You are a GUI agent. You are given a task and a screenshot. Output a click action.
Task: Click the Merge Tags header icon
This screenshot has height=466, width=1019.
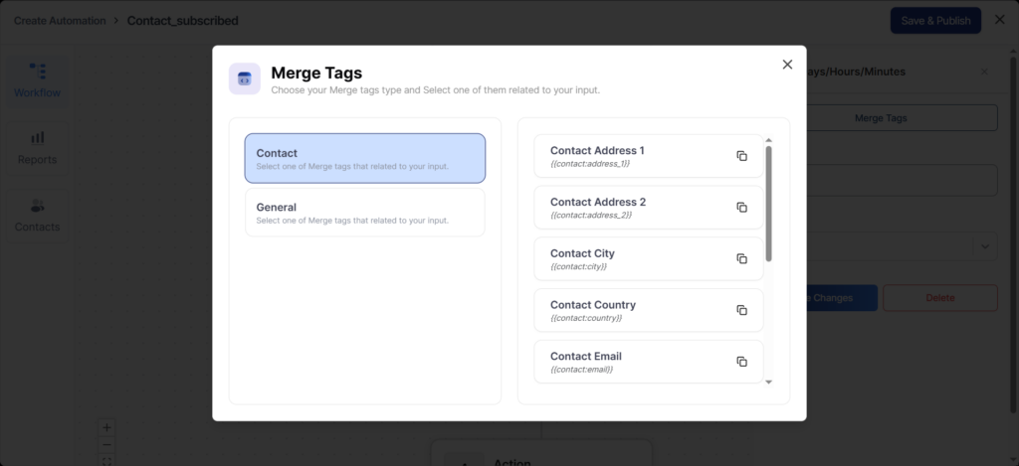245,78
